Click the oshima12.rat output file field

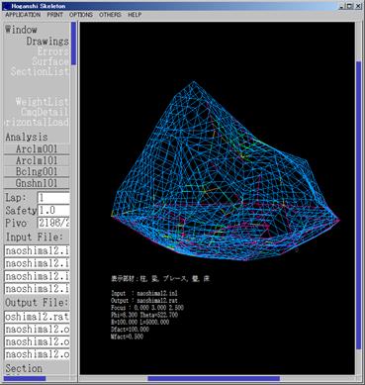[x=37, y=317]
